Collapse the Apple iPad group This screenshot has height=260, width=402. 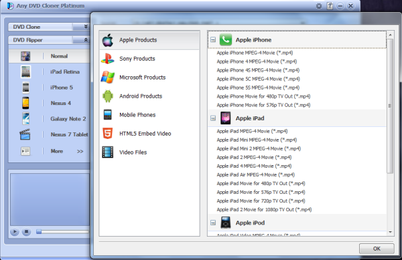[x=213, y=118]
